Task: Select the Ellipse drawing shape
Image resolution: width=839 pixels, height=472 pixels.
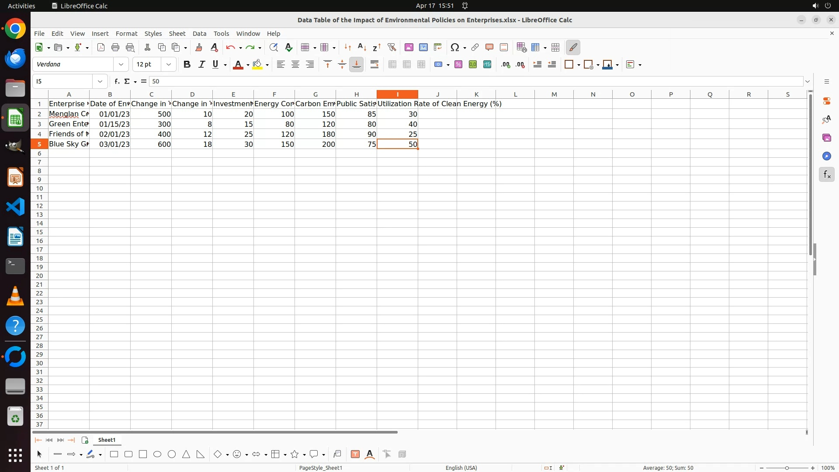Action: (157, 455)
